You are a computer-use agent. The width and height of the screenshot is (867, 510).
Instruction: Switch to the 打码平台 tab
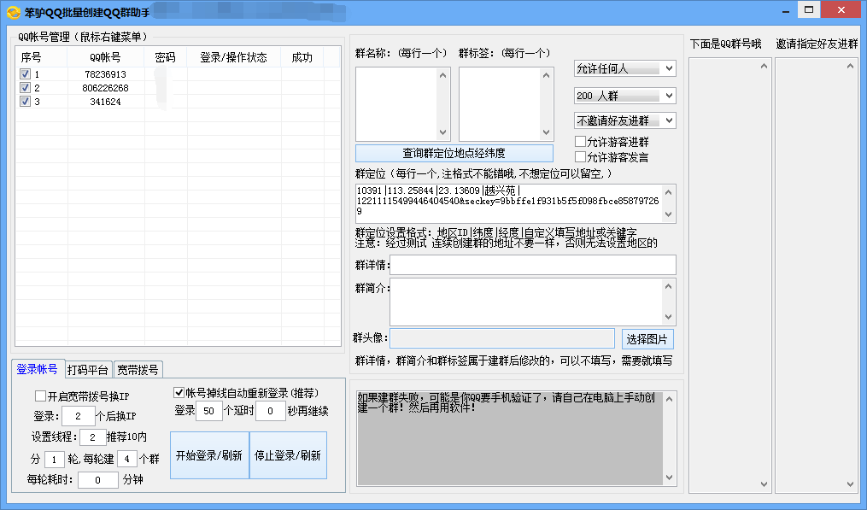(88, 370)
